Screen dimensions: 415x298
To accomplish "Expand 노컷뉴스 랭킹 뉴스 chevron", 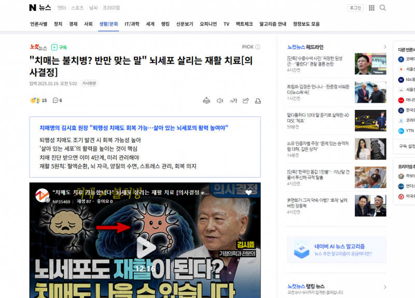I will pos(384,286).
